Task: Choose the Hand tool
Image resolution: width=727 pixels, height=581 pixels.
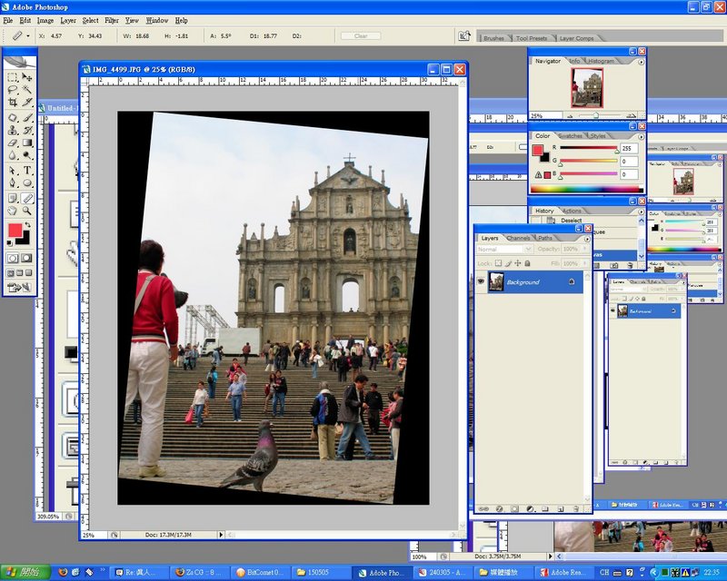Action: (x=13, y=210)
